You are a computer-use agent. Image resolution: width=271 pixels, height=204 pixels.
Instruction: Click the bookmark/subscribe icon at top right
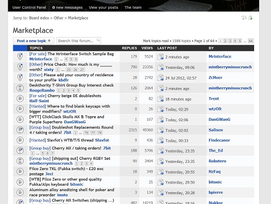pyautogui.click(x=251, y=17)
